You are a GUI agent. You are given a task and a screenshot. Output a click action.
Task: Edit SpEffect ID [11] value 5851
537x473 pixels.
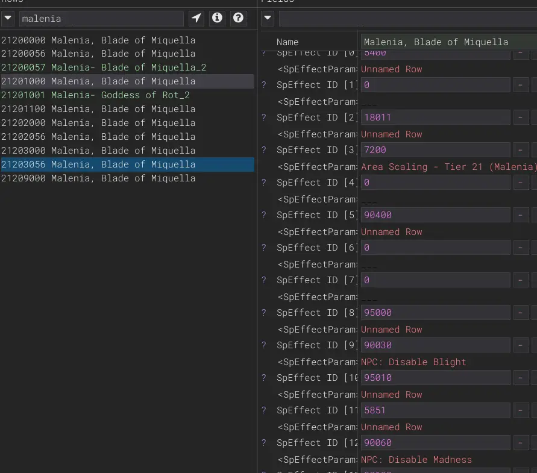pos(435,410)
